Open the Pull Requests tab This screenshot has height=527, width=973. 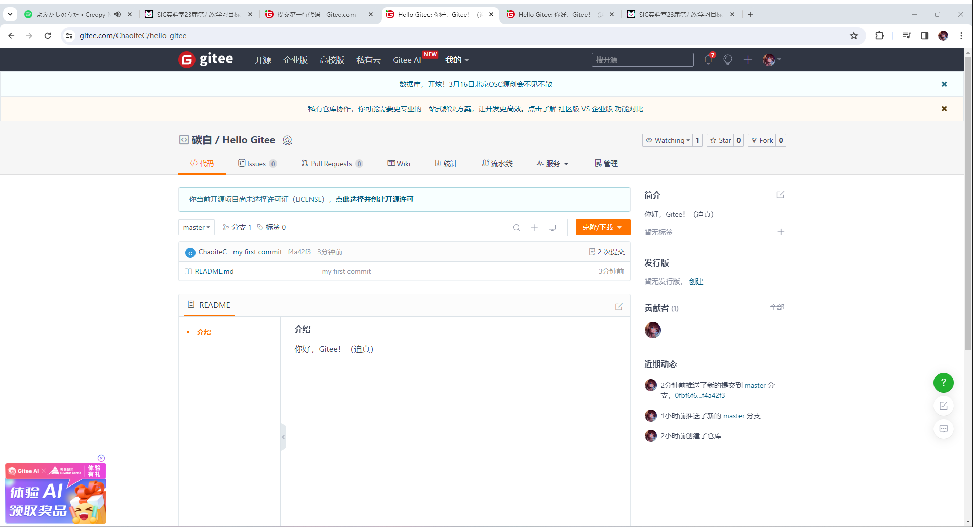332,164
